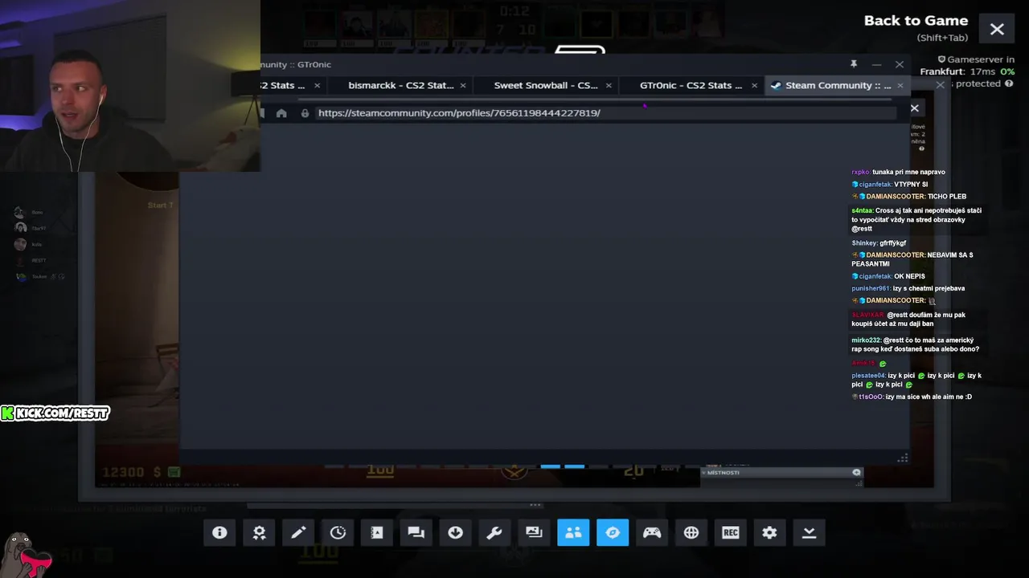The height and width of the screenshot is (578, 1029).
Task: Open the guides book icon
Action: [377, 532]
